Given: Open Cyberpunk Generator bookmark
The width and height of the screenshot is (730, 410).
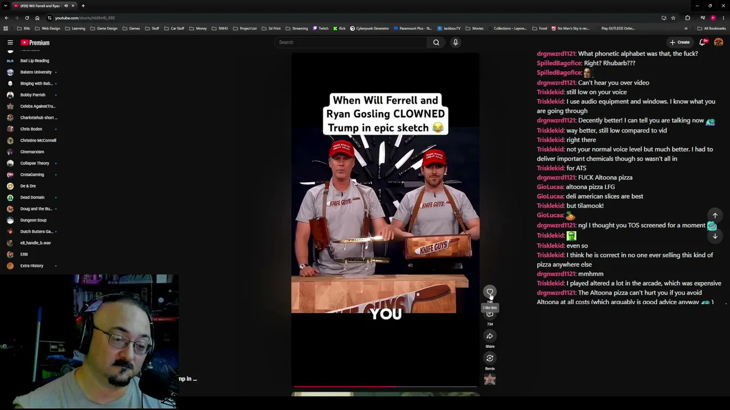Looking at the screenshot, I should (370, 28).
